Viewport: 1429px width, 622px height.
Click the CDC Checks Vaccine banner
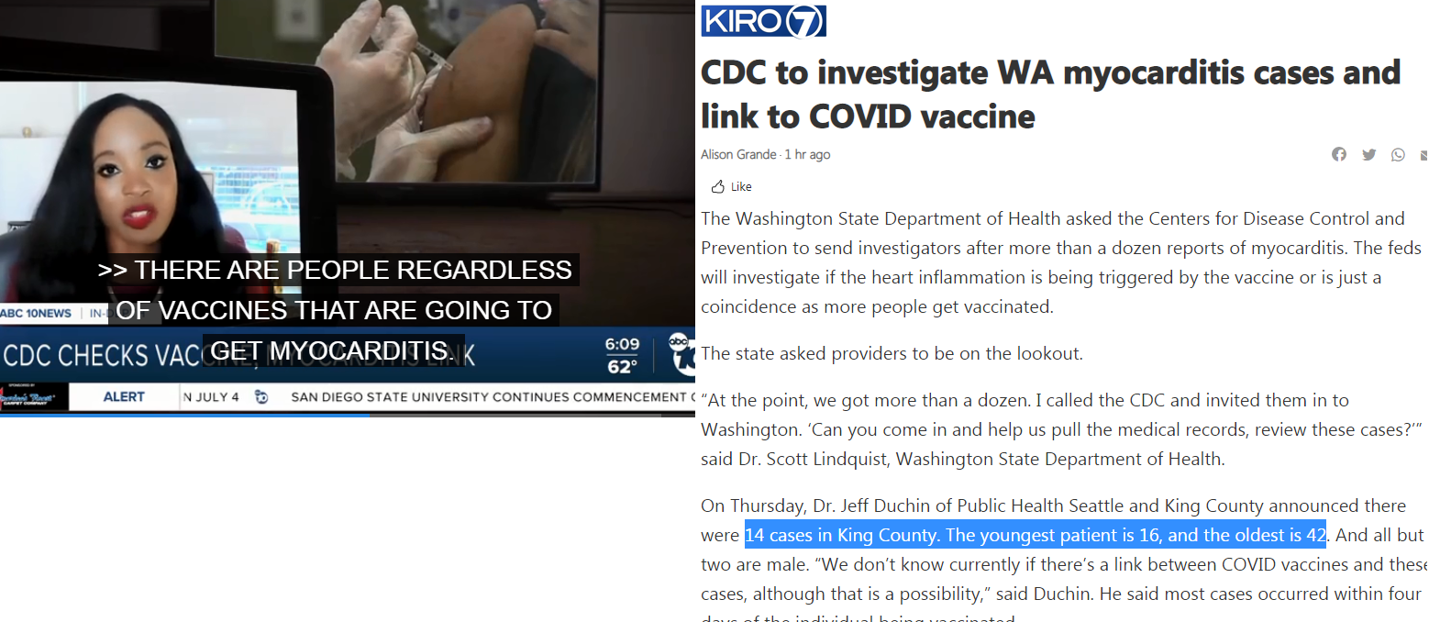tap(240, 355)
